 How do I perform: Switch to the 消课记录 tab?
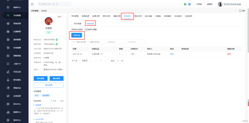(x=96, y=16)
